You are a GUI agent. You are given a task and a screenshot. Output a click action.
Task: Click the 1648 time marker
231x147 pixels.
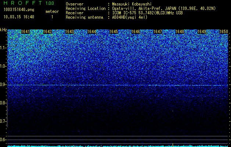[180, 32]
